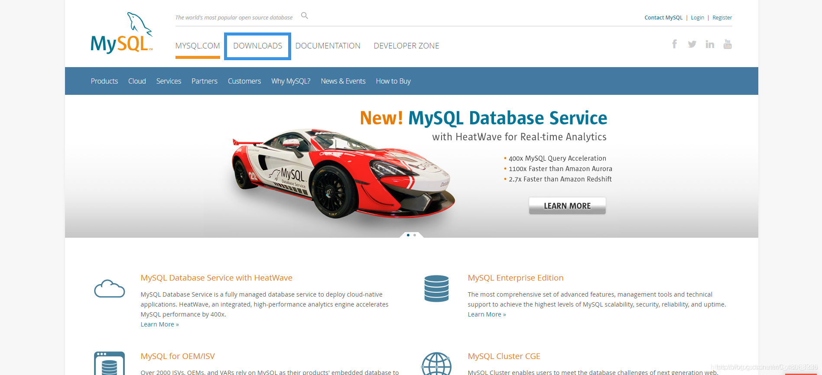The height and width of the screenshot is (375, 822).
Task: Click '1100x Faster than Amazon Aurora' bullet text
Action: point(560,169)
